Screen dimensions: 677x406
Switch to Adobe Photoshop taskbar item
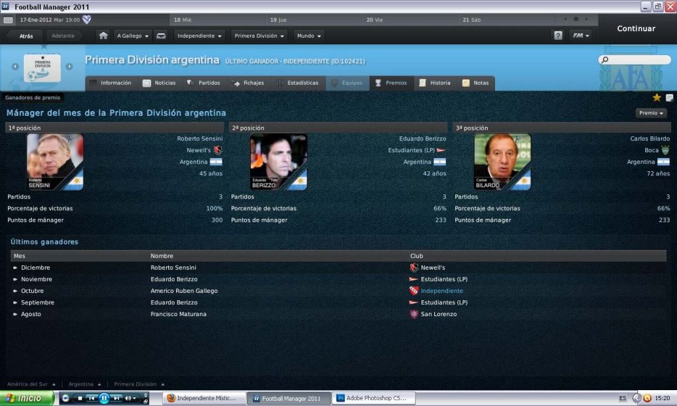[374, 398]
